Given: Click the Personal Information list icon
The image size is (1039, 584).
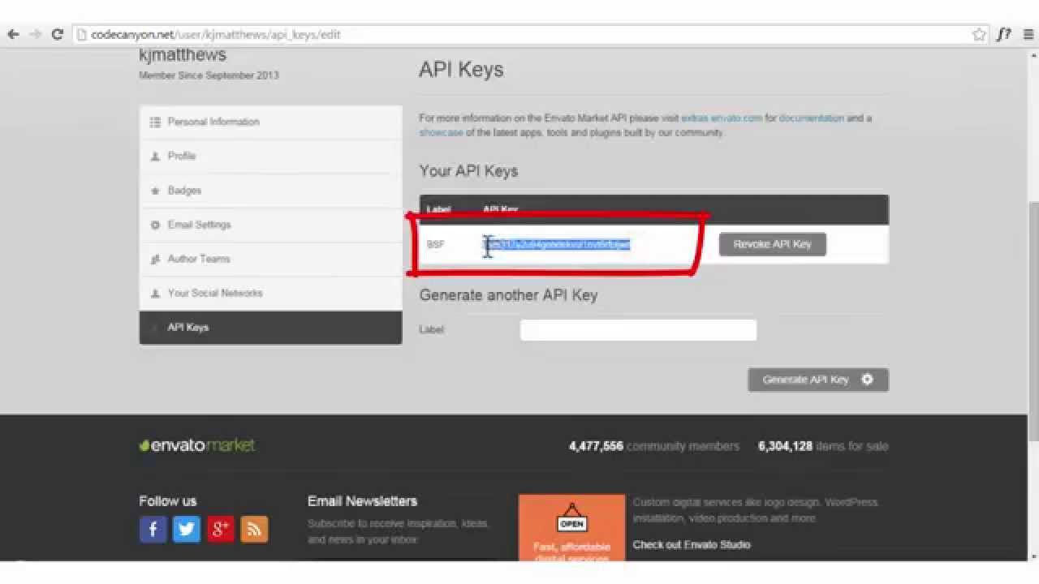Looking at the screenshot, I should pyautogui.click(x=155, y=122).
